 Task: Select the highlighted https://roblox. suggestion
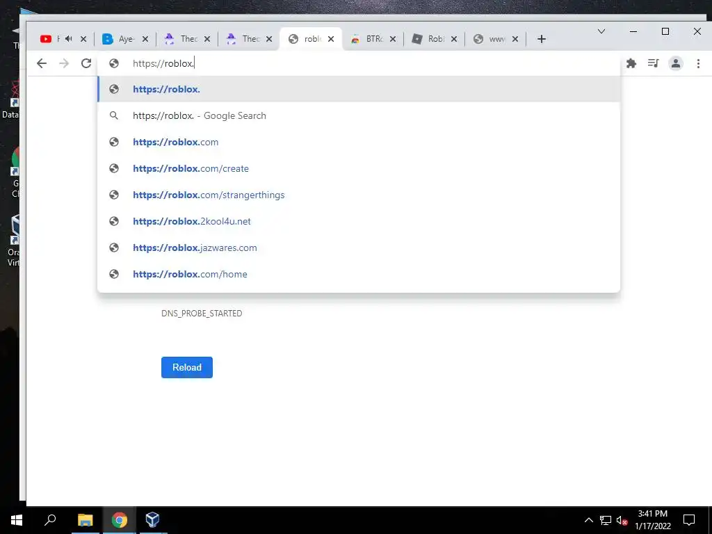tap(359, 89)
